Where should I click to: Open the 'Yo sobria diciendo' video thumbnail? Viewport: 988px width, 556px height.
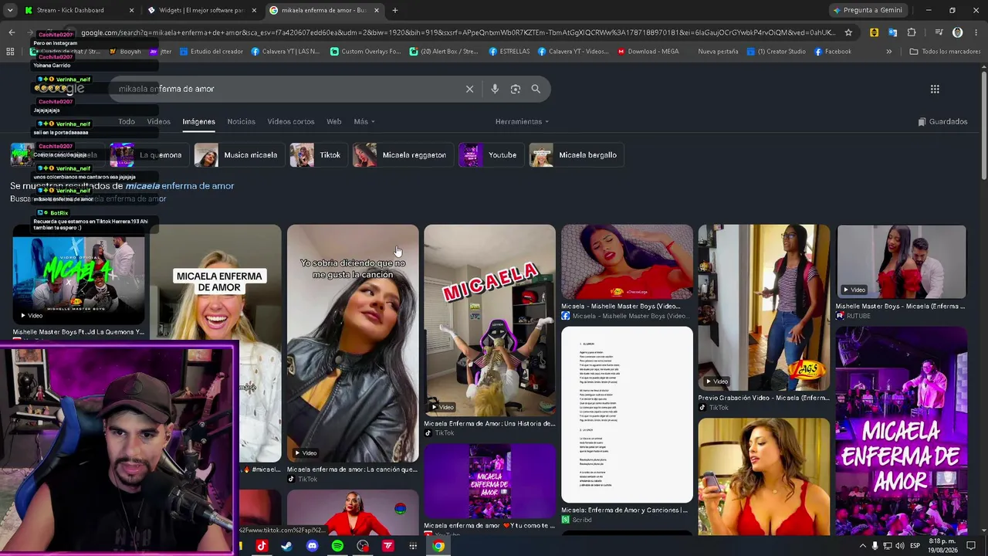tap(353, 344)
